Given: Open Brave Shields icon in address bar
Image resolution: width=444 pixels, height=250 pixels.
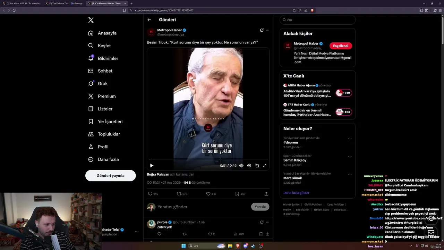Looking at the screenshot, I should click(312, 10).
